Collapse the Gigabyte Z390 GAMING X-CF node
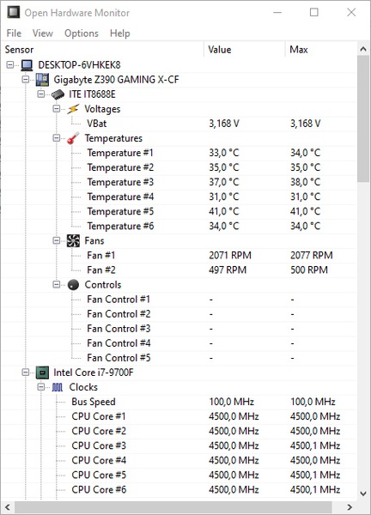 click(26, 80)
